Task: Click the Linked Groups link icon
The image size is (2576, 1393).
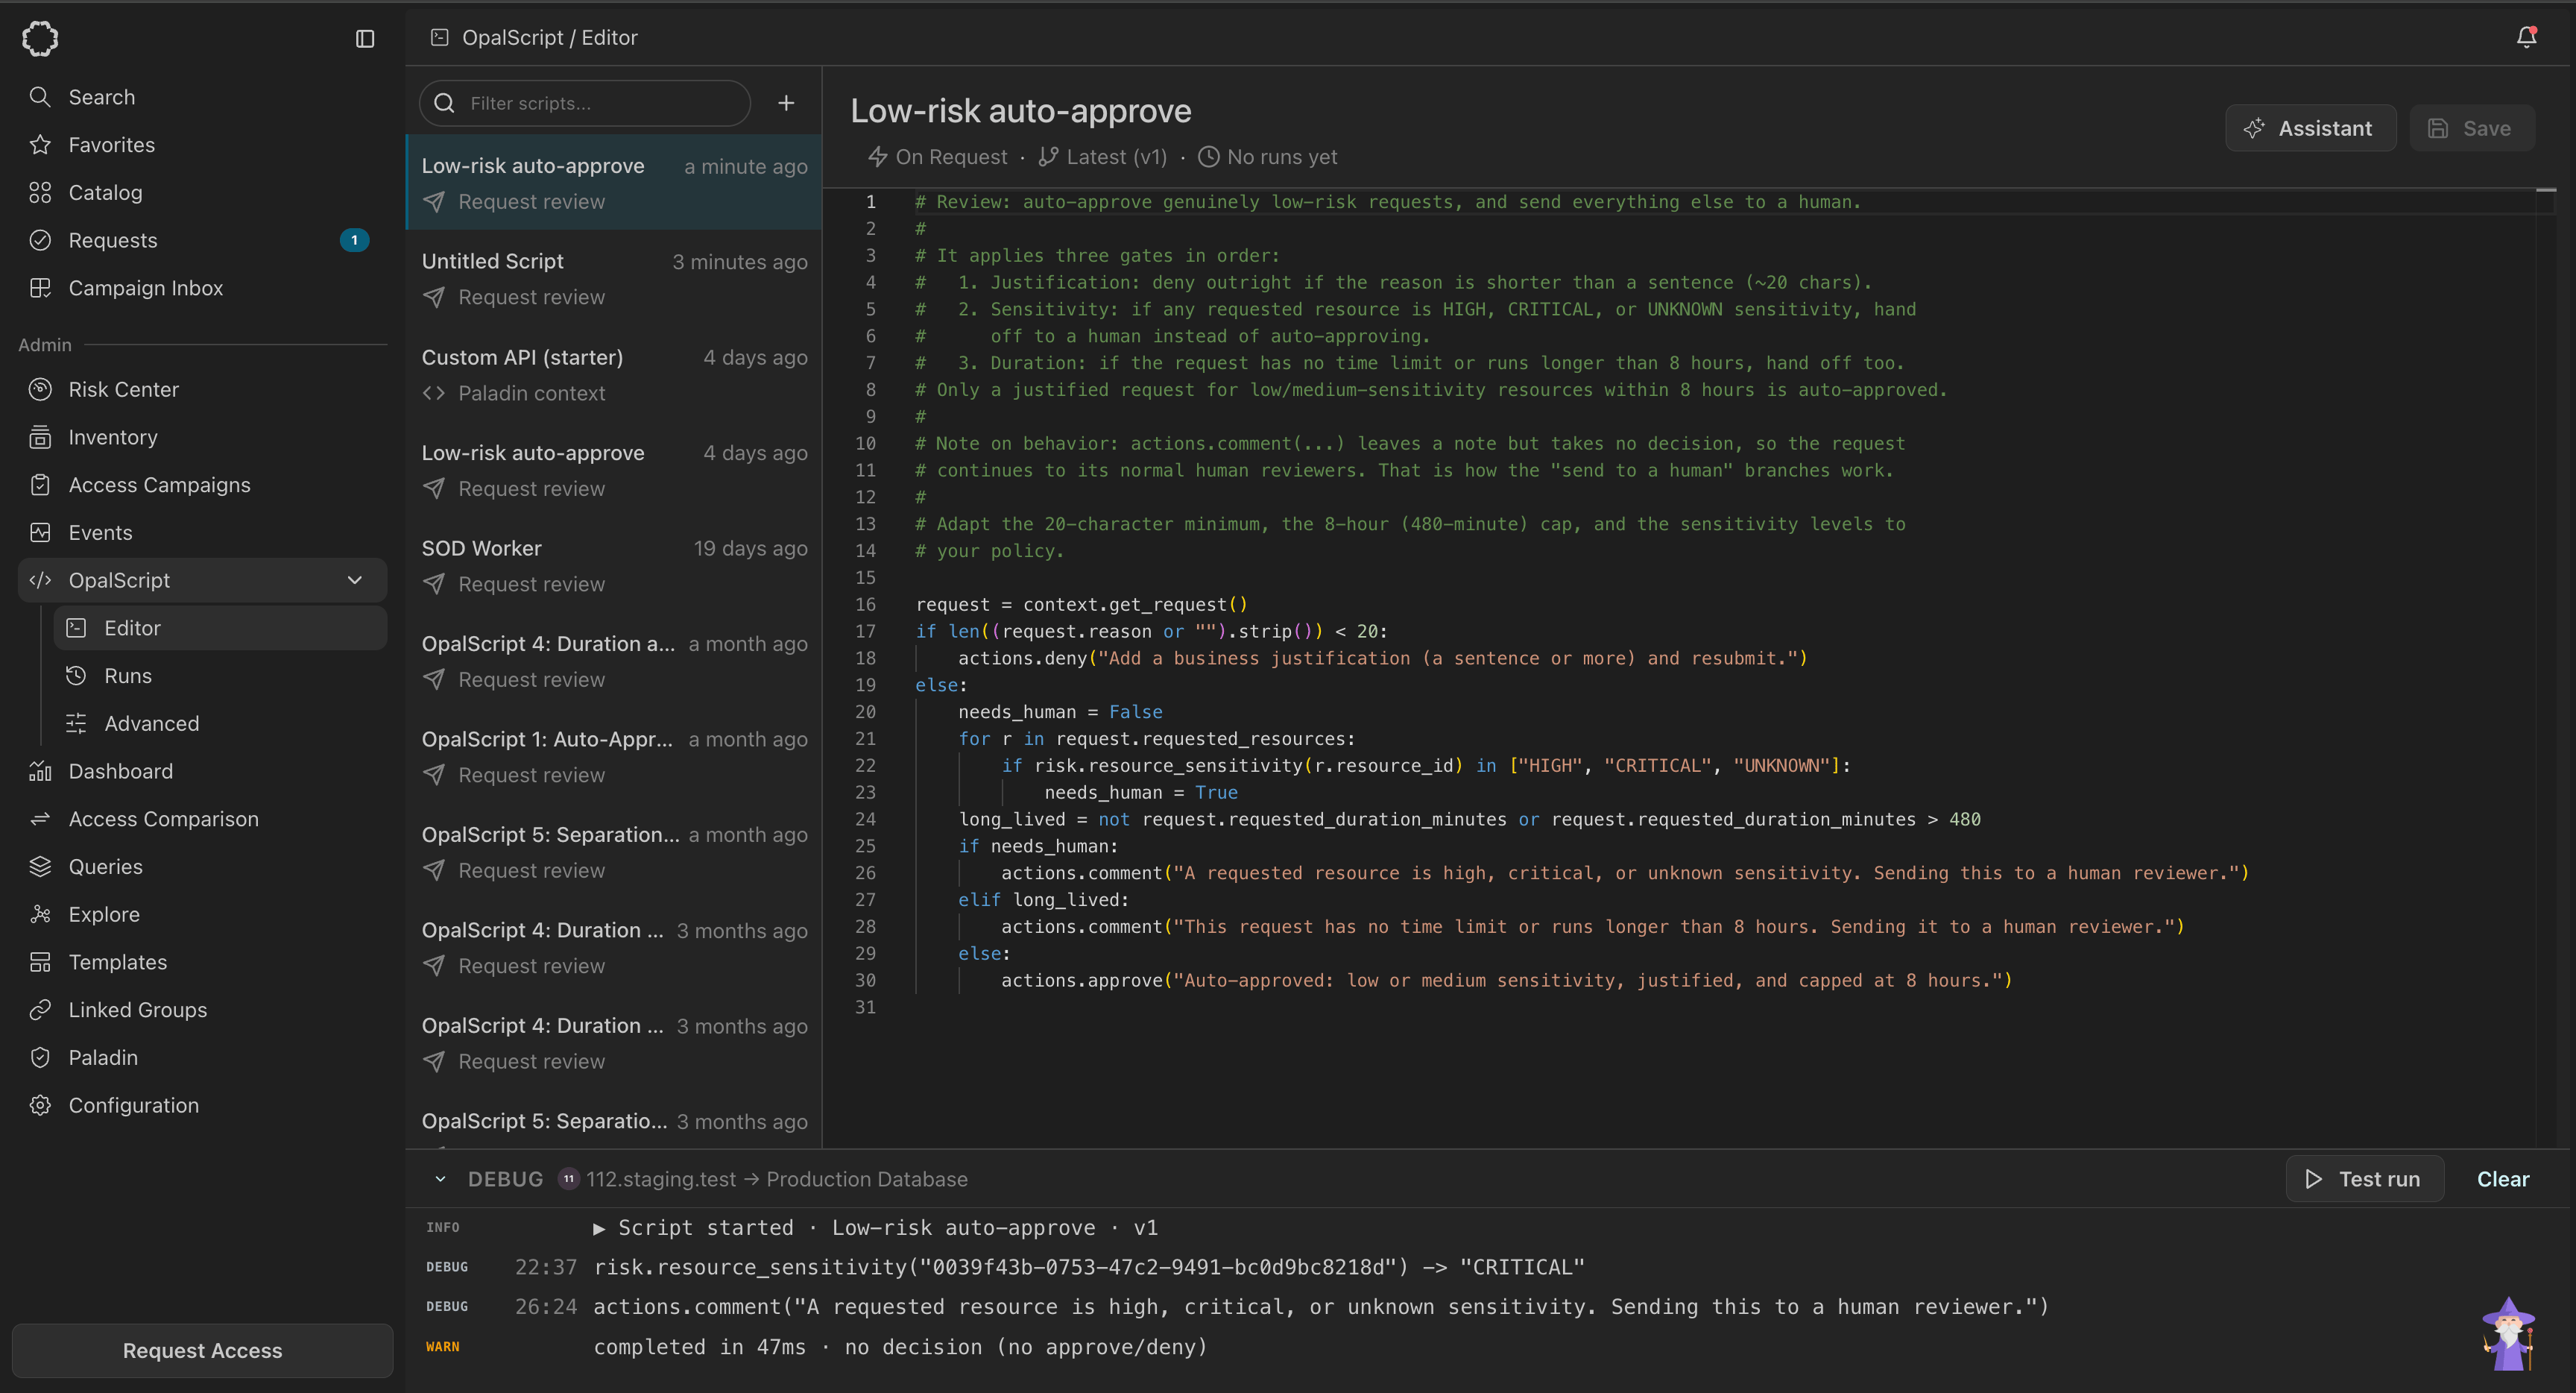Action: pos(40,1010)
